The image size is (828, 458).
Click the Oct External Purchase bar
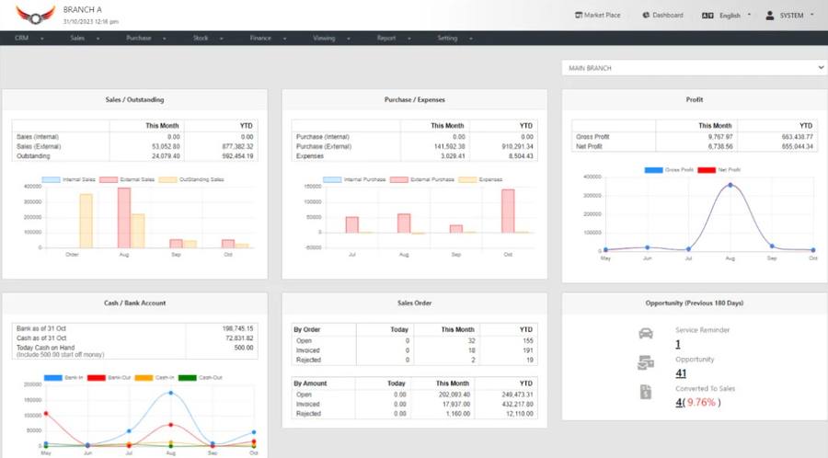point(508,211)
